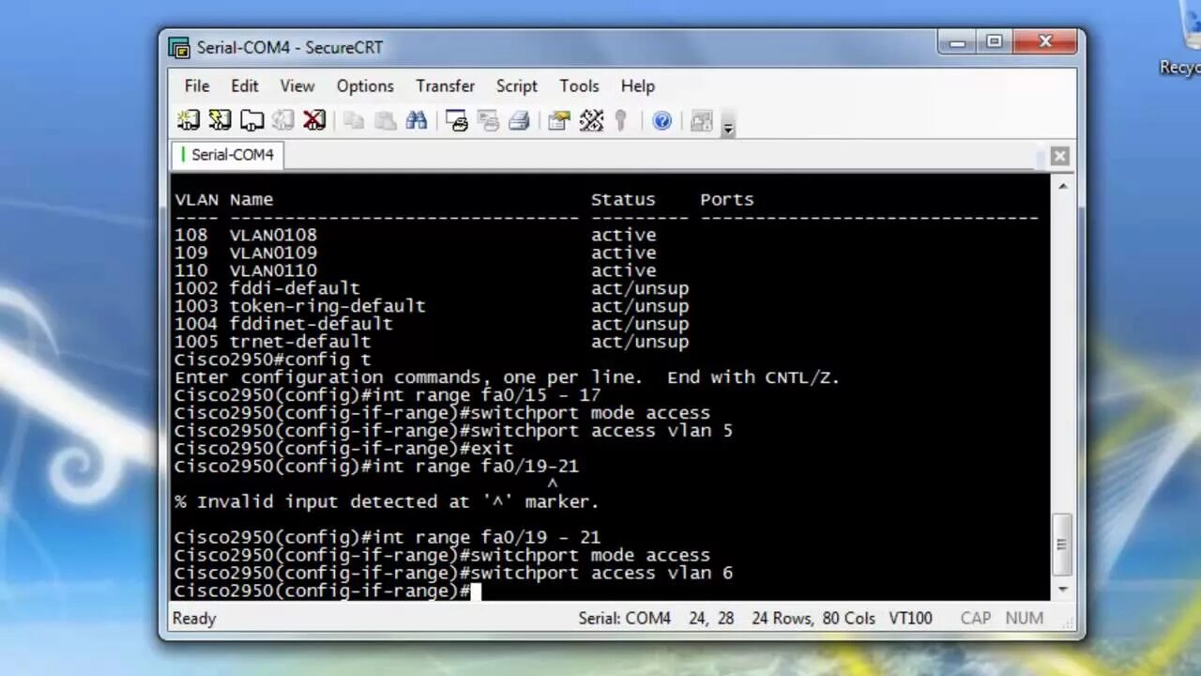
Task: Click the Disconnect red X icon
Action: (314, 120)
